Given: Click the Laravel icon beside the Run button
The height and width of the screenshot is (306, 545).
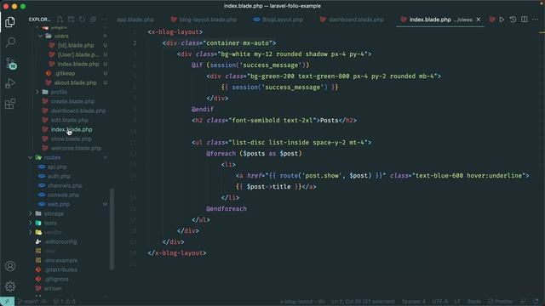Looking at the screenshot, I should click(x=492, y=20).
